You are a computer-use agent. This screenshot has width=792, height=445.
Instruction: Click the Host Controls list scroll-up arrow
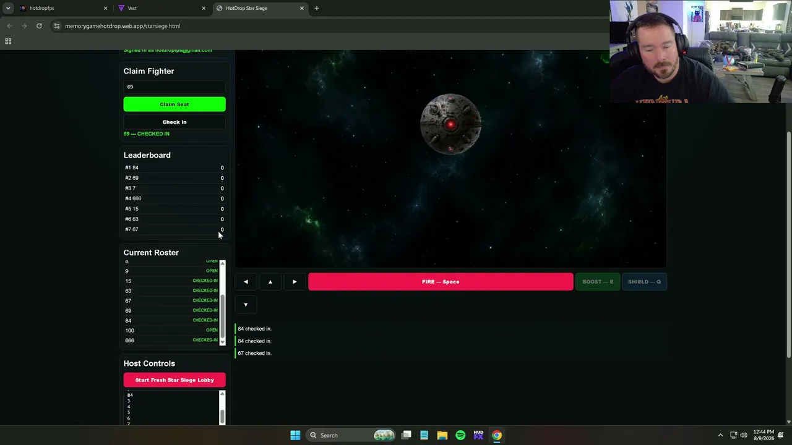223,393
